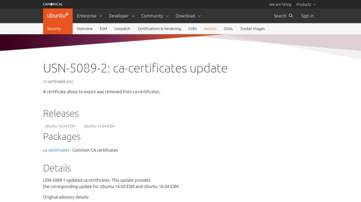Viewport: 361px width, 202px height.
Task: Expand the Products dropdown
Action: click(x=306, y=4)
